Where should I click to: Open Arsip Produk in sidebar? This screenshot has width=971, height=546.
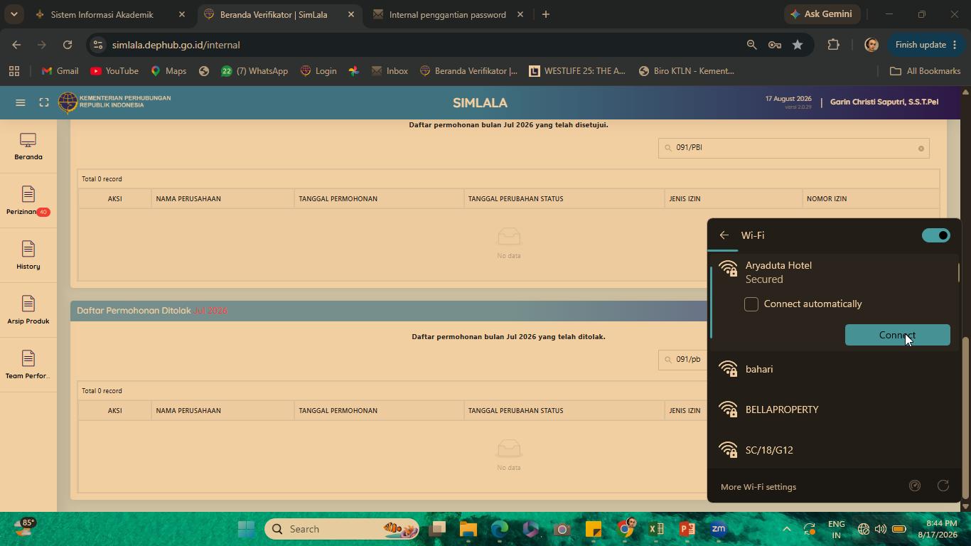pos(28,311)
